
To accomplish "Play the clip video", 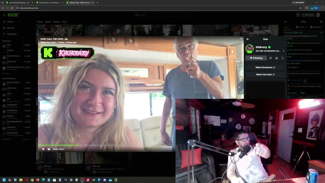I will coord(43,149).
